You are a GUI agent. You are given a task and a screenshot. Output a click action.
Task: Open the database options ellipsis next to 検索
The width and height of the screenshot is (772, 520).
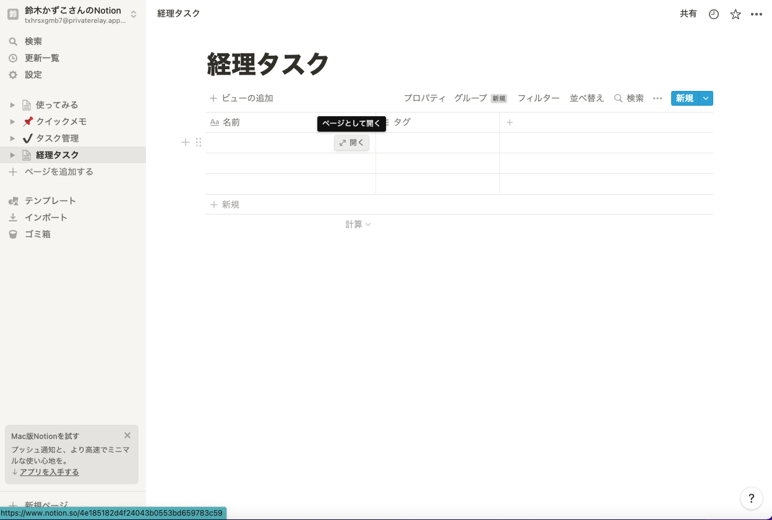point(658,98)
